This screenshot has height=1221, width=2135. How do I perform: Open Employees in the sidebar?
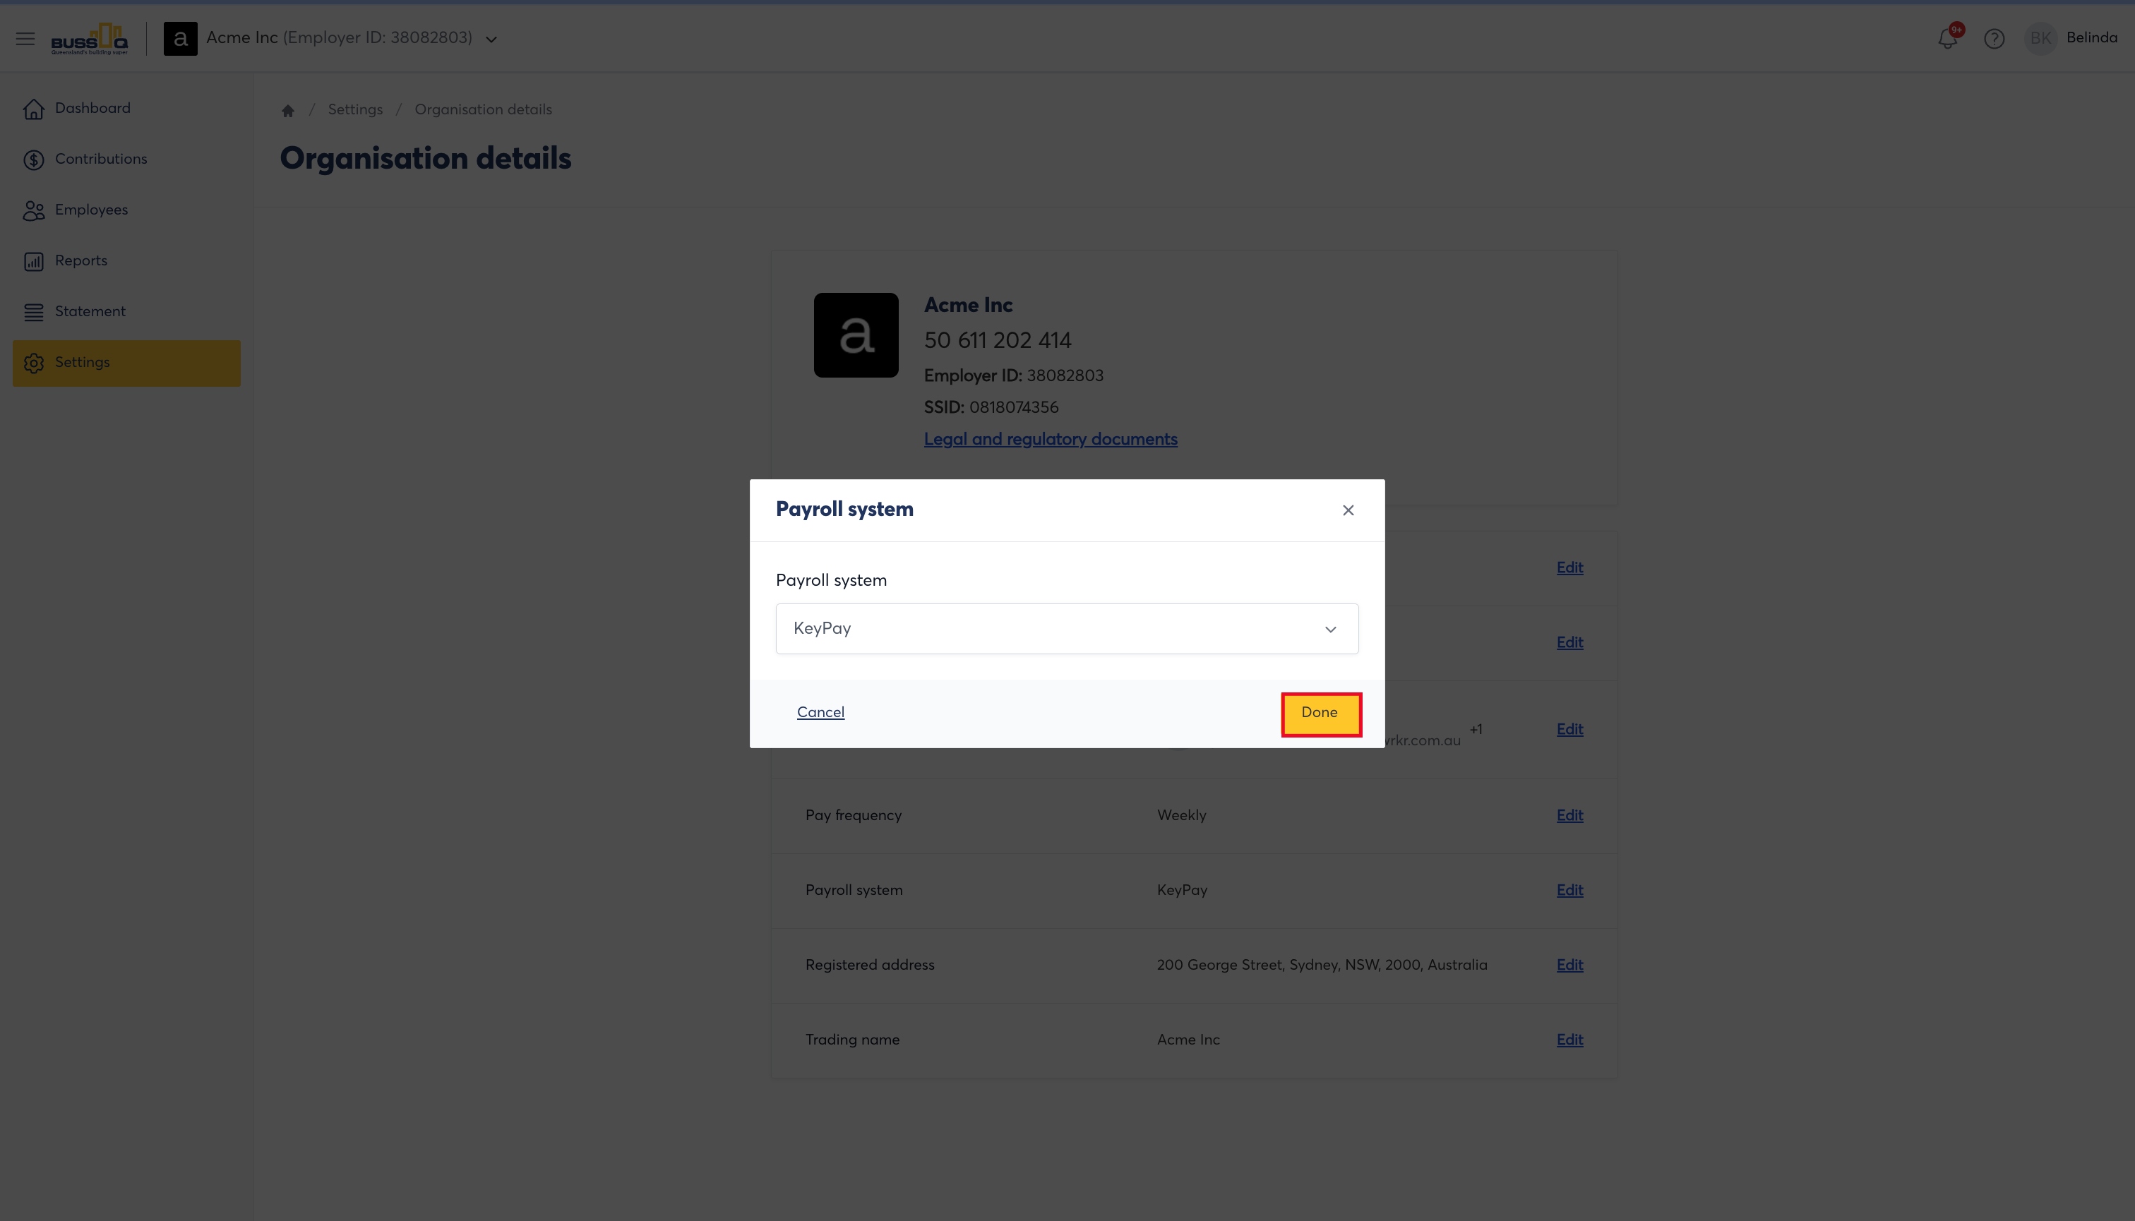pyautogui.click(x=126, y=210)
